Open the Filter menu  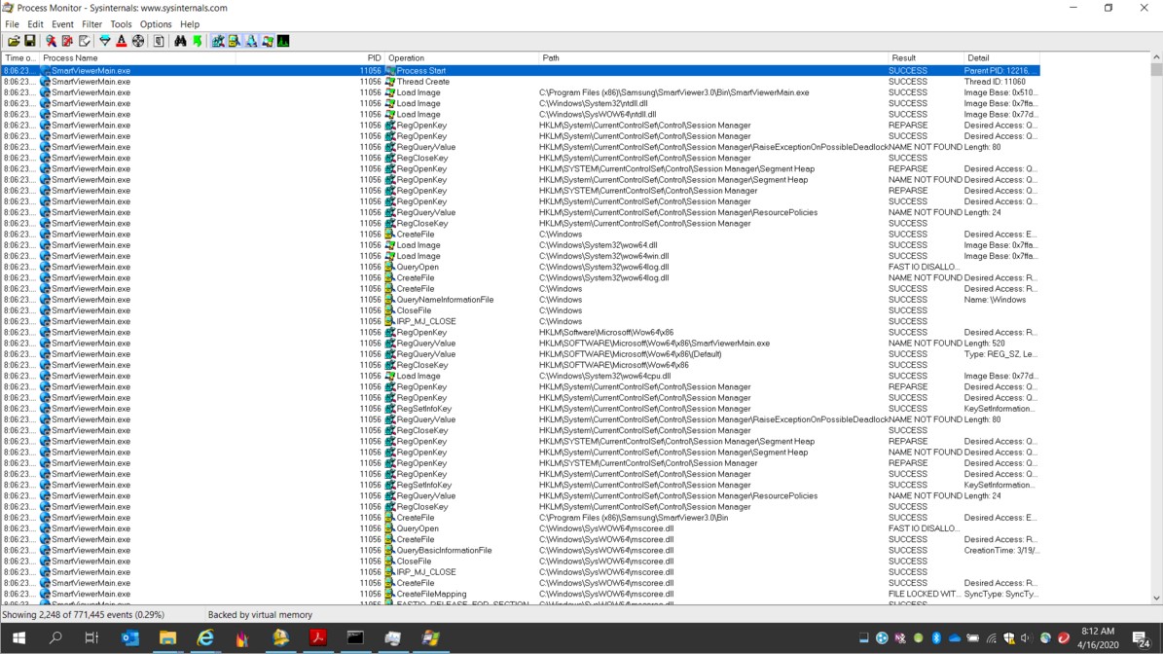(92, 23)
